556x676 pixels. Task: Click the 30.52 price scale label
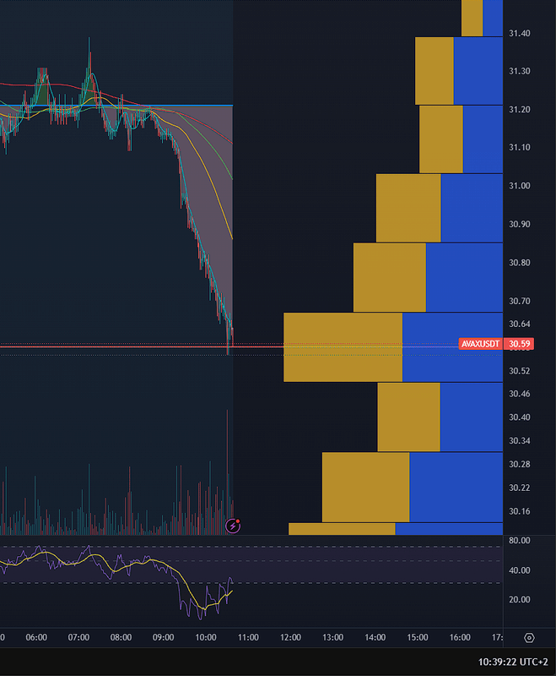(520, 371)
